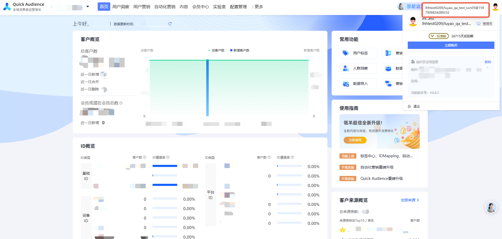Click the 功能上线 tag
Viewport: 502px width, 239px height.
click(348, 156)
